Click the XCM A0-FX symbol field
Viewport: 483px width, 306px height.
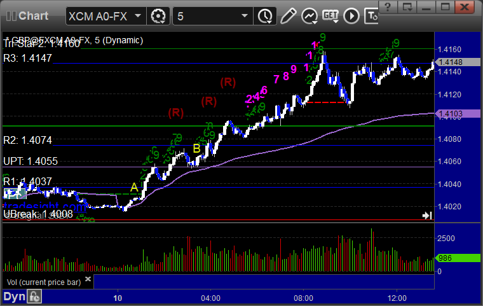(x=106, y=16)
